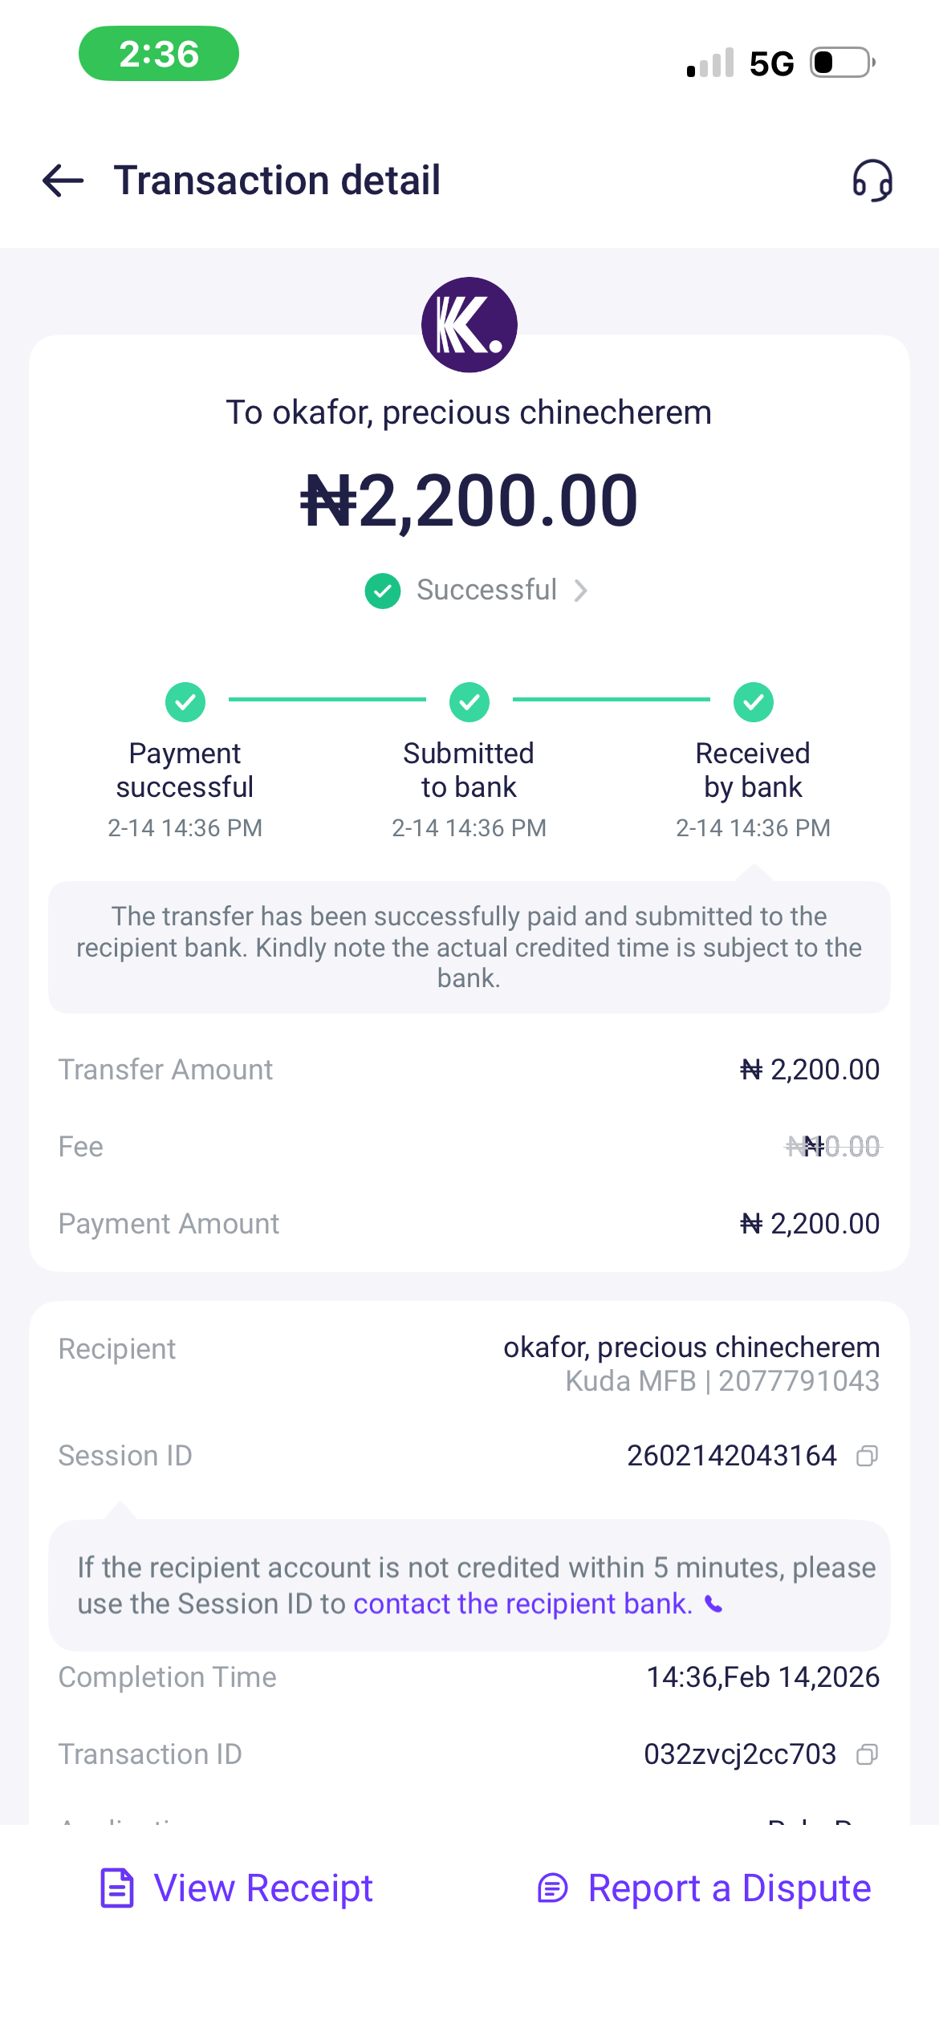The image size is (939, 2032).
Task: Tap the View Receipt document icon
Action: pos(117,1888)
